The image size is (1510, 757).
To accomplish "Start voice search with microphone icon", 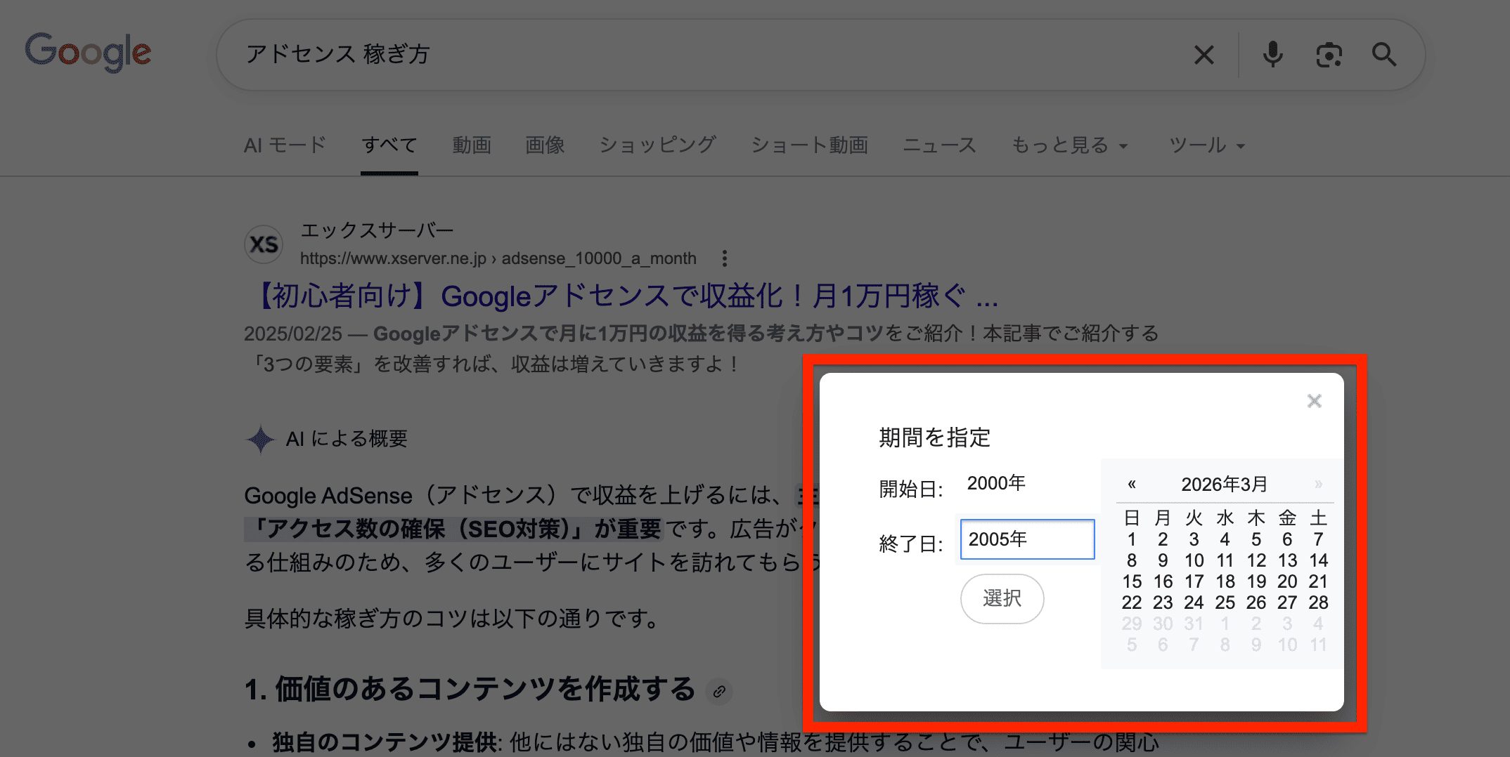I will pos(1272,55).
